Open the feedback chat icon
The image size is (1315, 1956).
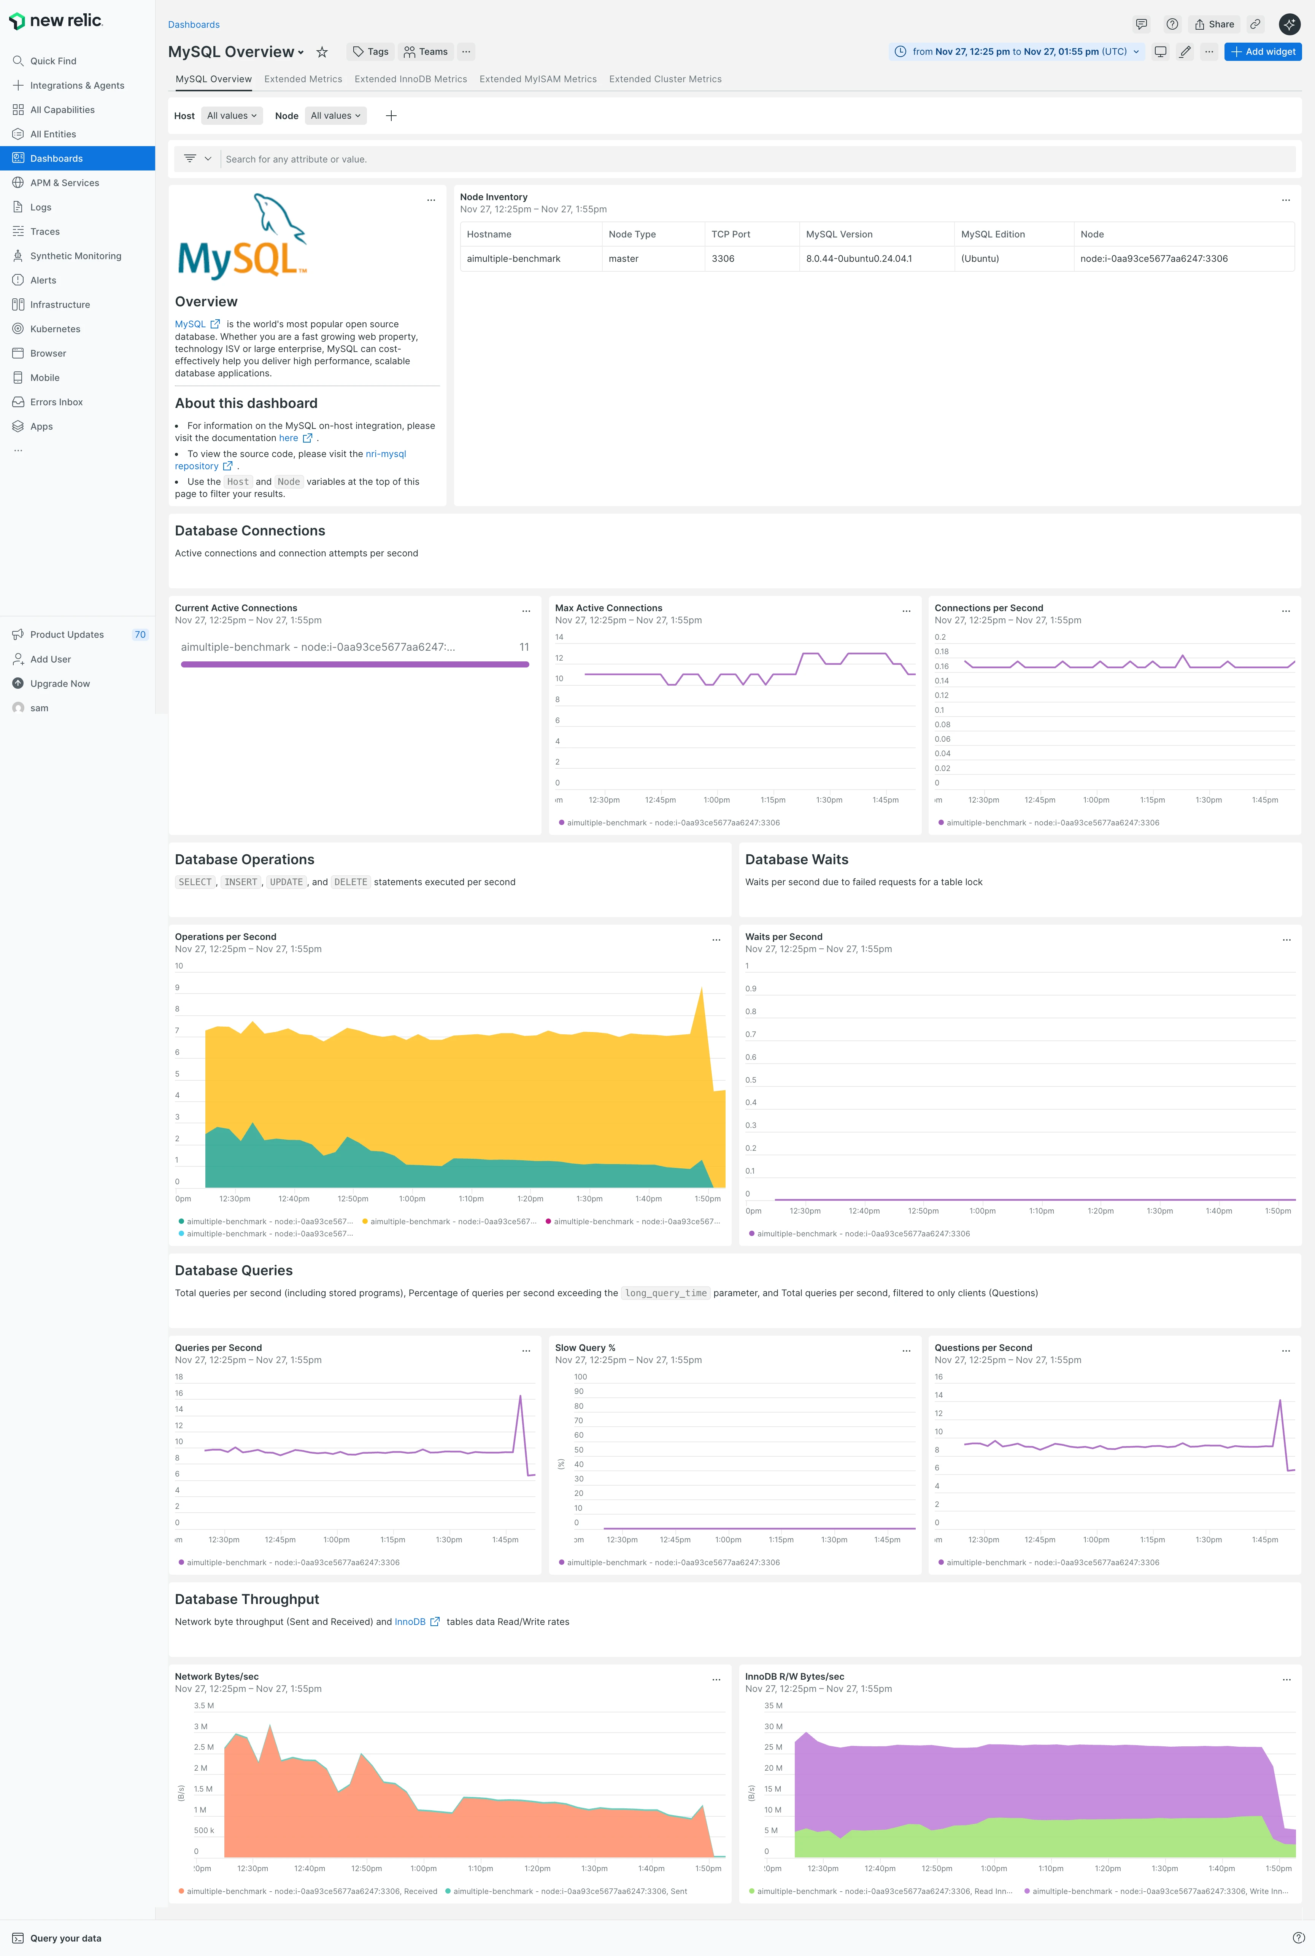[x=1141, y=24]
